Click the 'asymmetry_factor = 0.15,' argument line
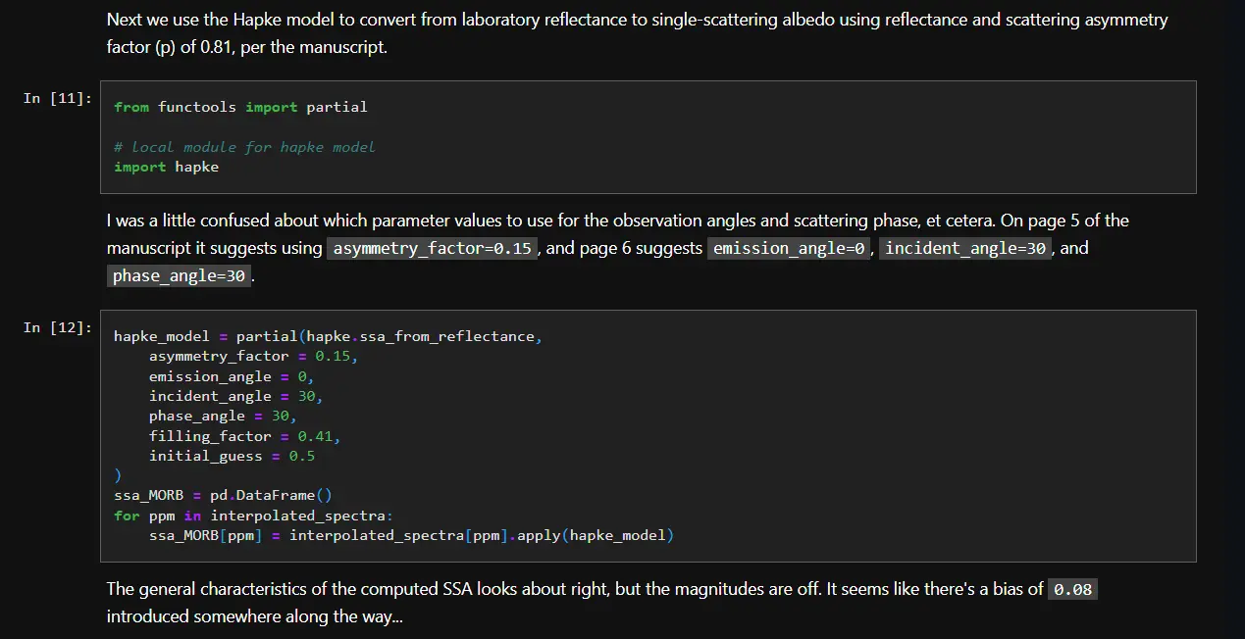 253,357
